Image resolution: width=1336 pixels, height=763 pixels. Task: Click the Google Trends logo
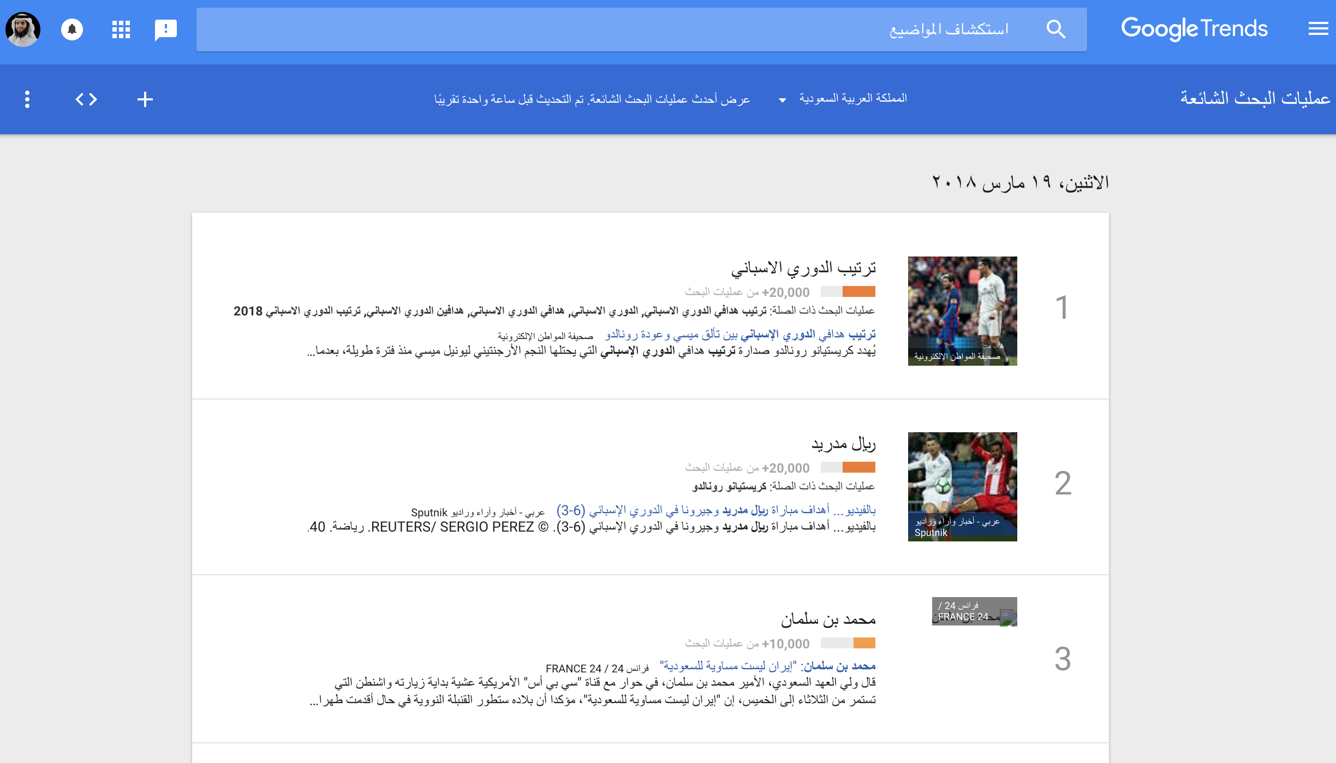point(1194,28)
